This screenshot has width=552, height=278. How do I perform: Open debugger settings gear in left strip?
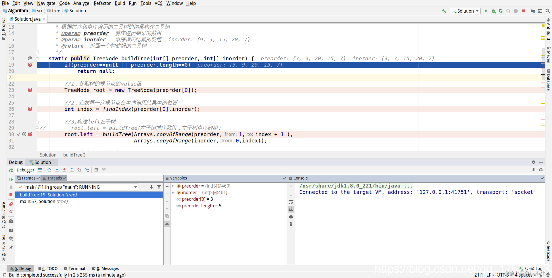tap(11, 238)
